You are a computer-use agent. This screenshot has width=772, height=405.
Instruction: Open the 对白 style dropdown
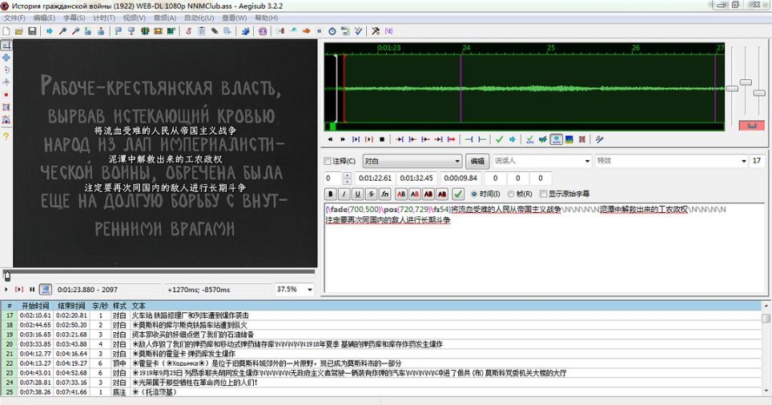coord(412,161)
